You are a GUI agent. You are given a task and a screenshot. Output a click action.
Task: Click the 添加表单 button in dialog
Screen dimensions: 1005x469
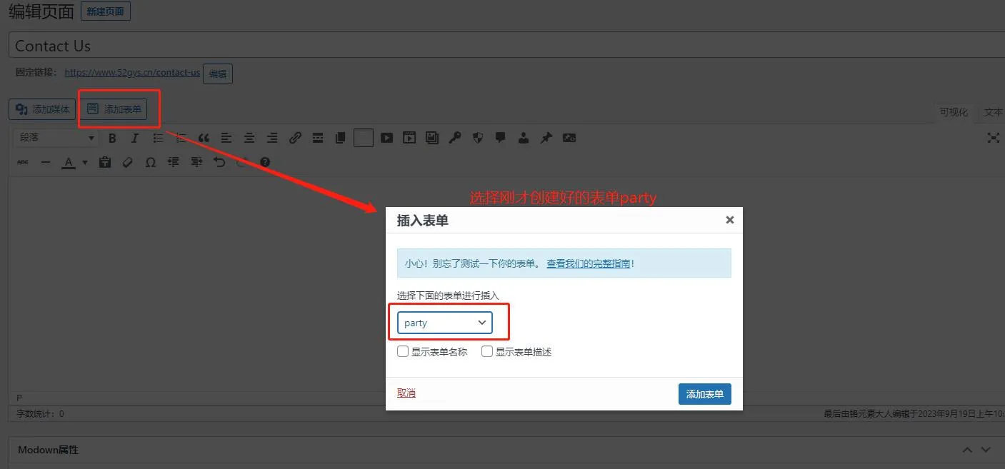click(x=704, y=394)
